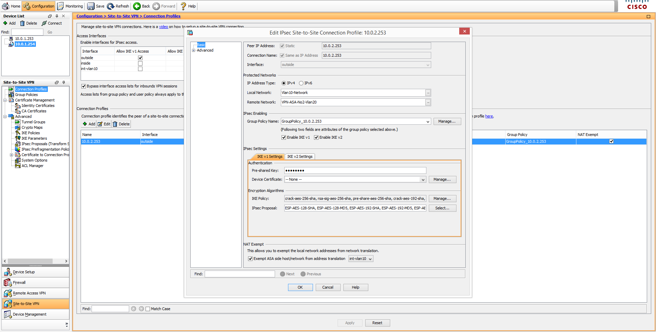Viewport: 656px width, 332px height.
Task: Toggle Bypass interface access lists checkbox
Action: coord(83,86)
